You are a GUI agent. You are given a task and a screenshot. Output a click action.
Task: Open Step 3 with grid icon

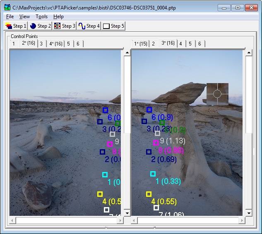(64, 26)
